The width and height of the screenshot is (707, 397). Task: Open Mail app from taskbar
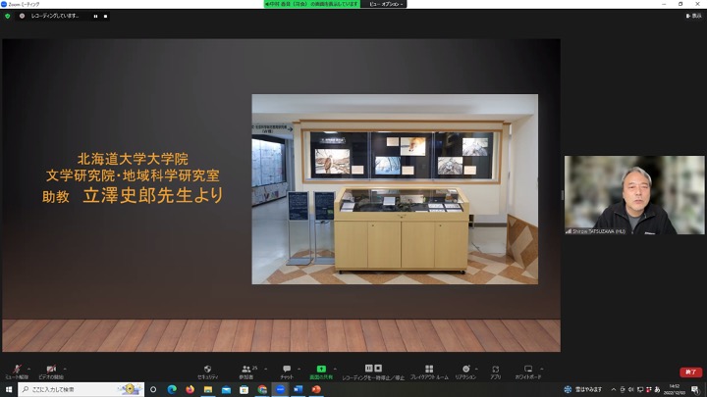click(x=226, y=389)
